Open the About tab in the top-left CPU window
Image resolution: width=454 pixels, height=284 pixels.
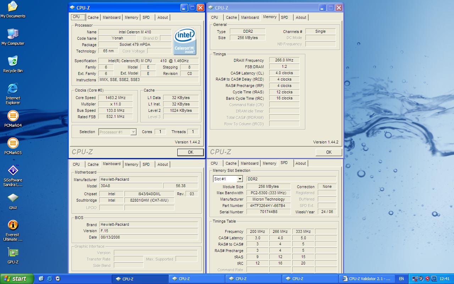tap(163, 17)
